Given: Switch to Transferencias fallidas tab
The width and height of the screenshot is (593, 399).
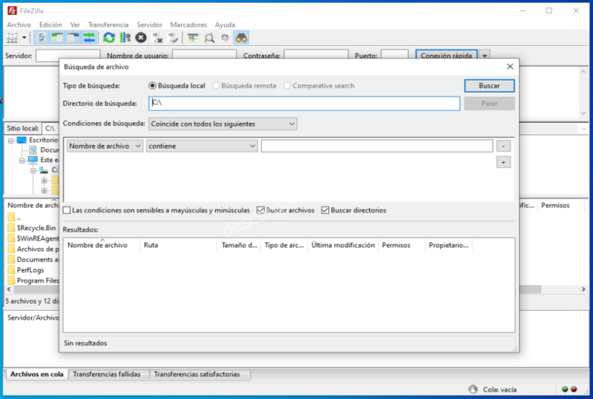Looking at the screenshot, I should (x=107, y=374).
